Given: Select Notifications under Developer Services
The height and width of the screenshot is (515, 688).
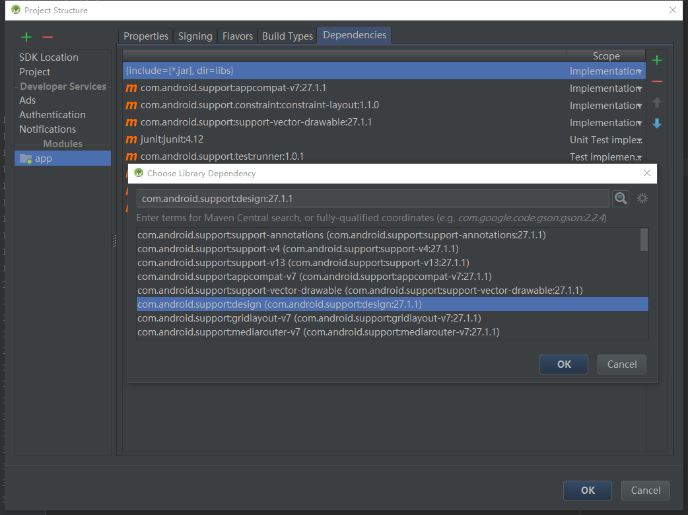Looking at the screenshot, I should 48,129.
